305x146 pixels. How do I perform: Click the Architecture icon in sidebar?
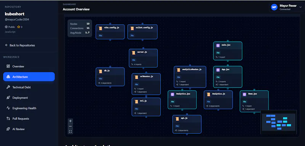click(8, 77)
